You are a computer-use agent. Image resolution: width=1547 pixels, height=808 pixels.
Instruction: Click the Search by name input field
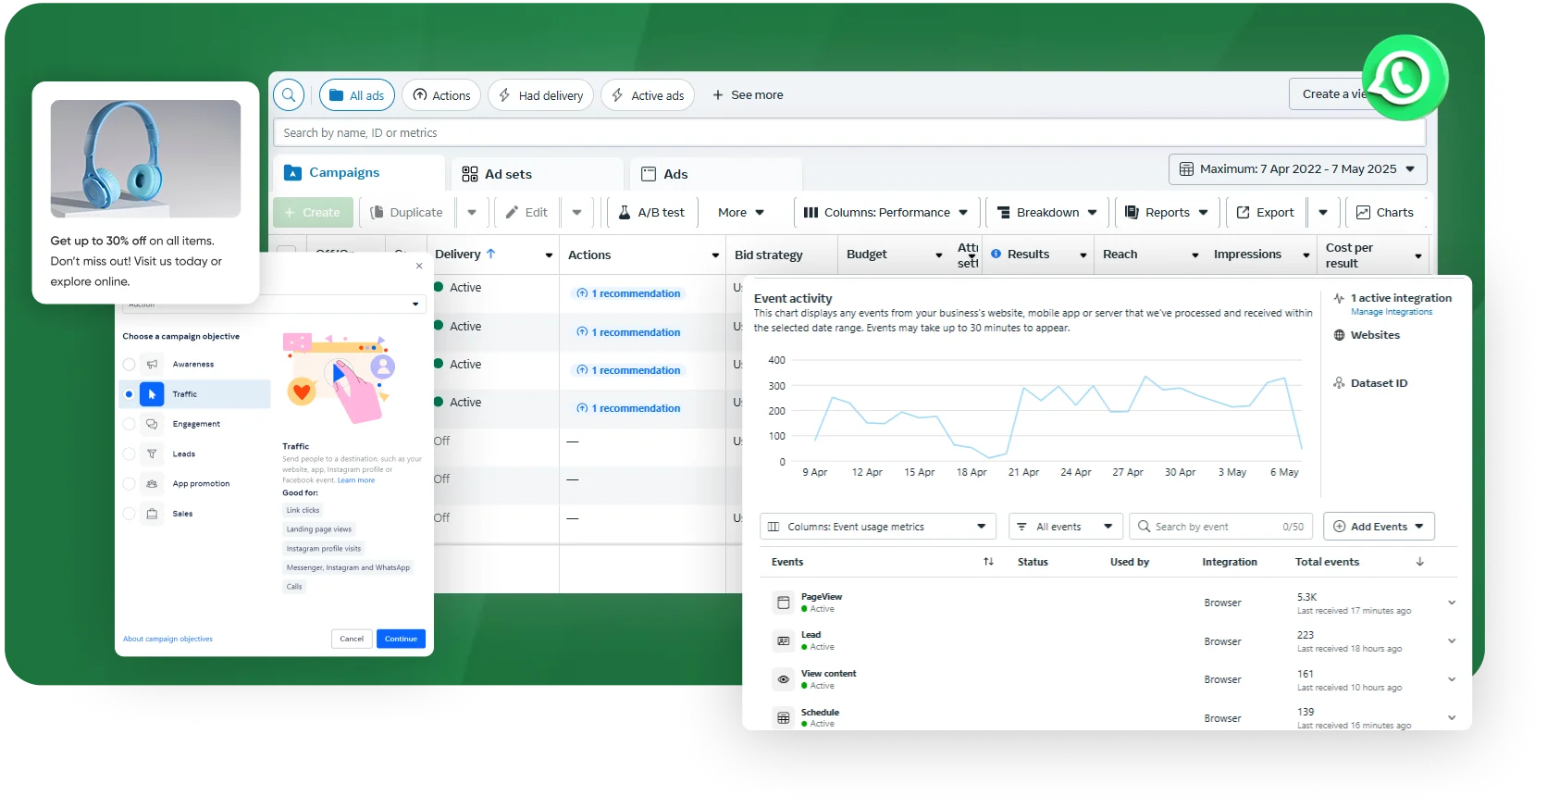pyautogui.click(x=848, y=133)
